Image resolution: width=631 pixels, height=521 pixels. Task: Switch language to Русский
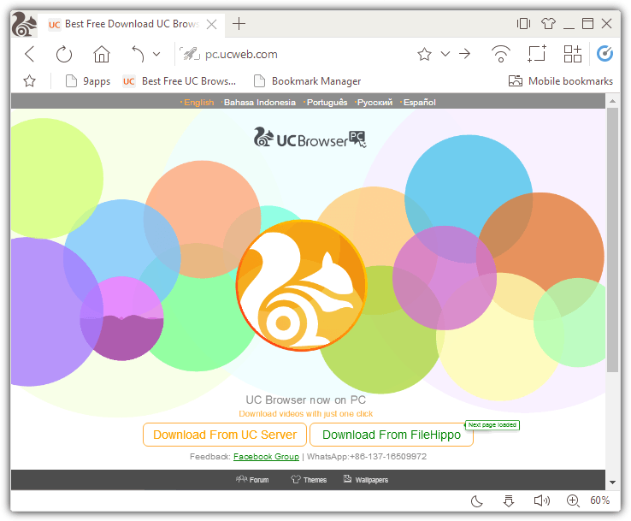point(374,103)
